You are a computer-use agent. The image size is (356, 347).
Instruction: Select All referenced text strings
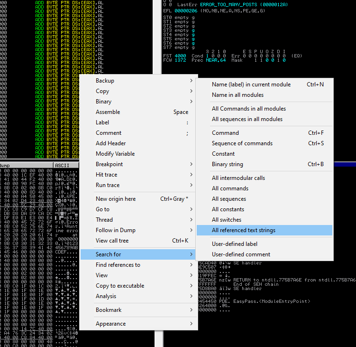265,230
